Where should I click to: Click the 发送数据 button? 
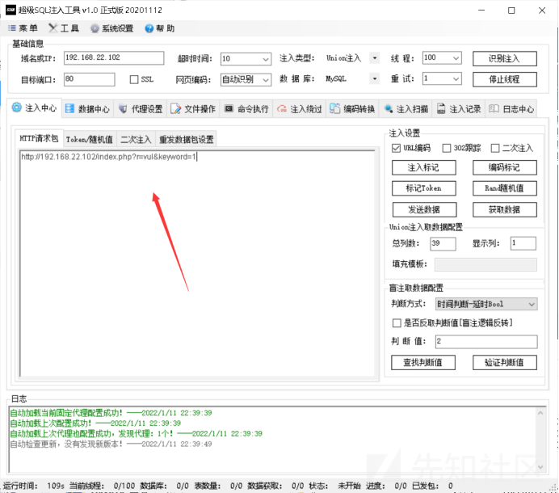pyautogui.click(x=424, y=210)
